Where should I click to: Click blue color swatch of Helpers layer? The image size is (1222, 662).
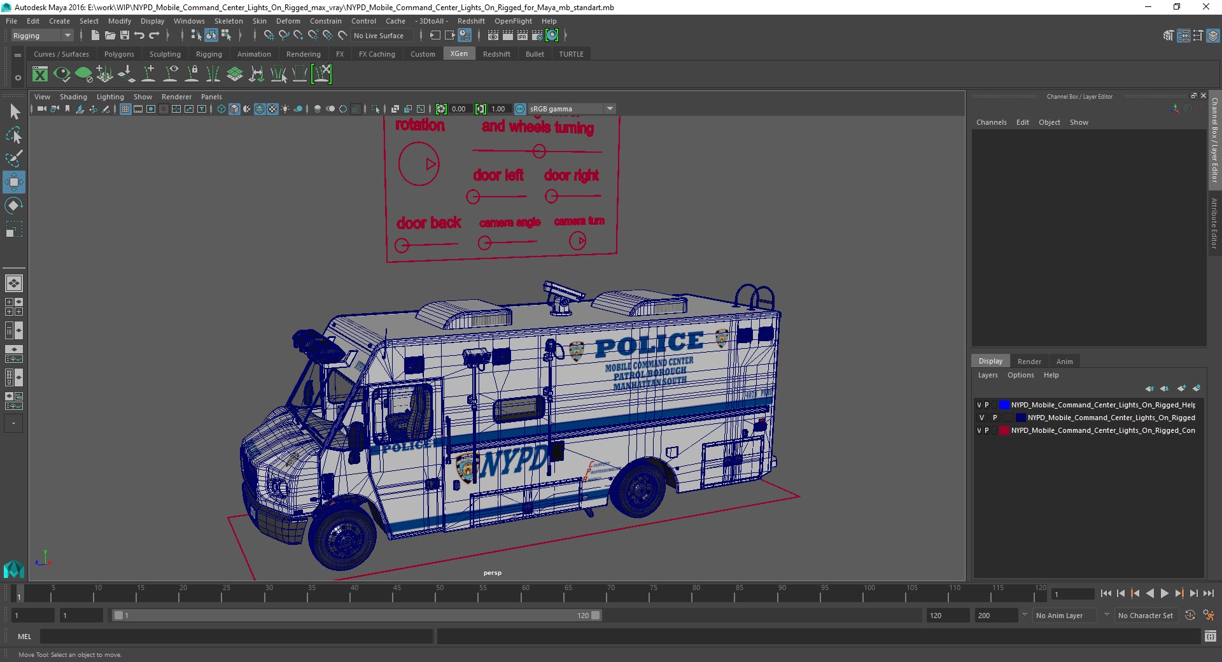1004,405
